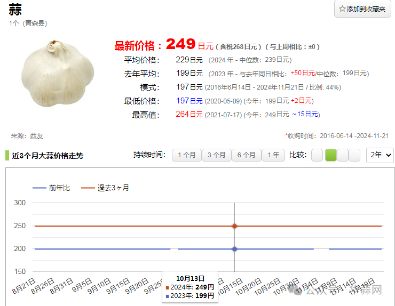Click the +50日元 year-over-year difference
Screen dimensions: 395x306
[x=303, y=73]
